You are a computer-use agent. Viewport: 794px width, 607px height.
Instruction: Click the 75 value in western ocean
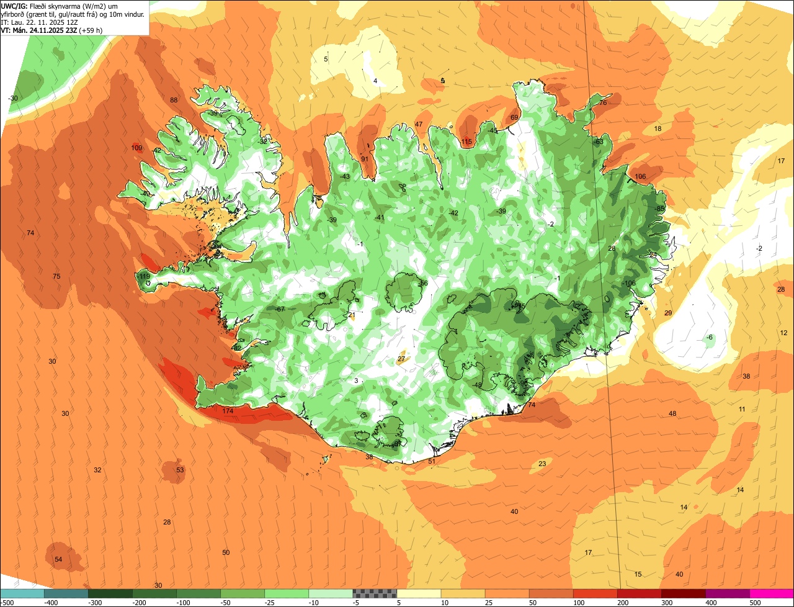pos(56,276)
